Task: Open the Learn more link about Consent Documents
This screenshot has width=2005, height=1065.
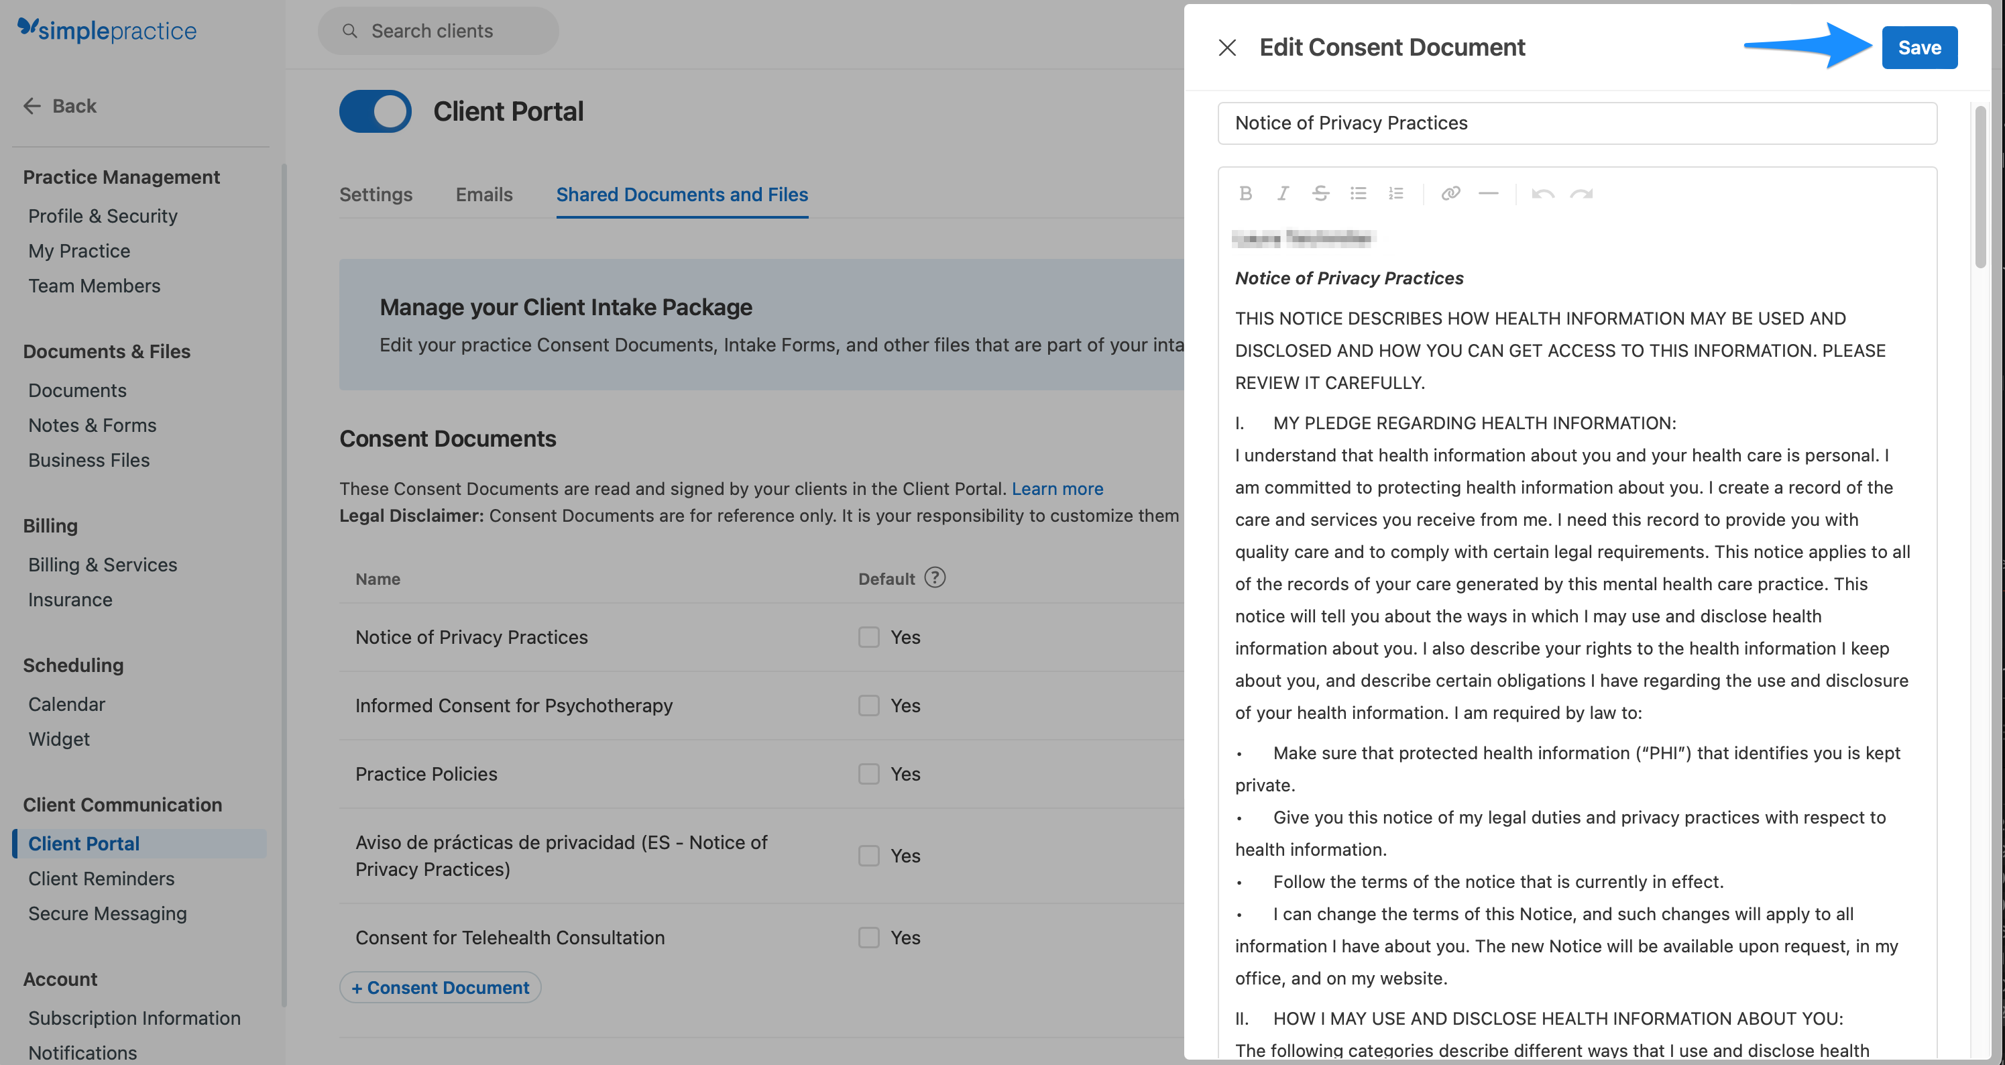Action: 1057,488
